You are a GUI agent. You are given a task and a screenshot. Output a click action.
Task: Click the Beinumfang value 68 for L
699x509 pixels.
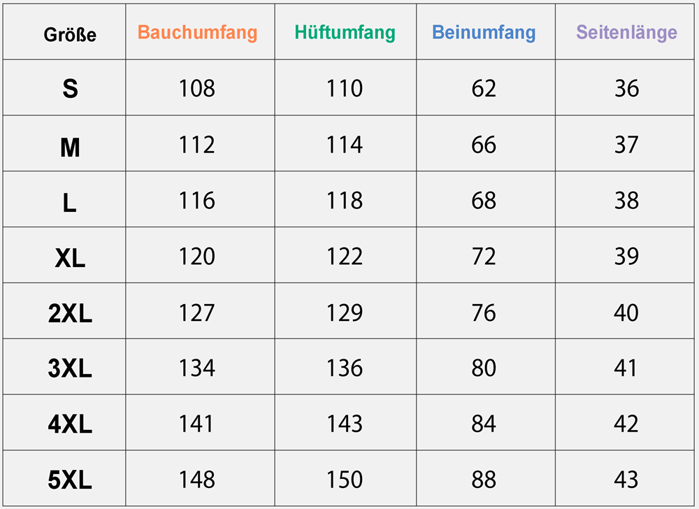[484, 201]
